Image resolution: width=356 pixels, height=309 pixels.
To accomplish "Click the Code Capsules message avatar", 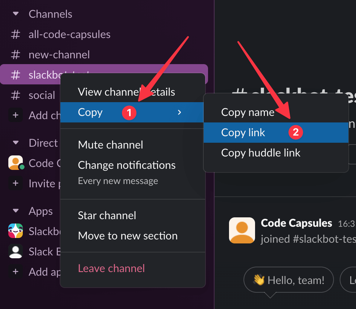I will click(242, 230).
